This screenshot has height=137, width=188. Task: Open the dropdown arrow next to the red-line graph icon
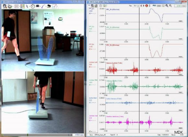pos(57,6)
